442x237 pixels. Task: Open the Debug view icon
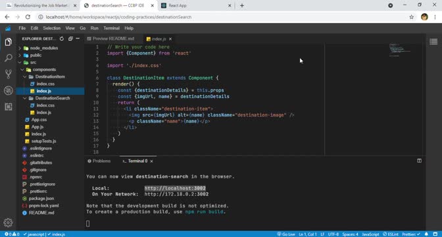click(x=8, y=91)
